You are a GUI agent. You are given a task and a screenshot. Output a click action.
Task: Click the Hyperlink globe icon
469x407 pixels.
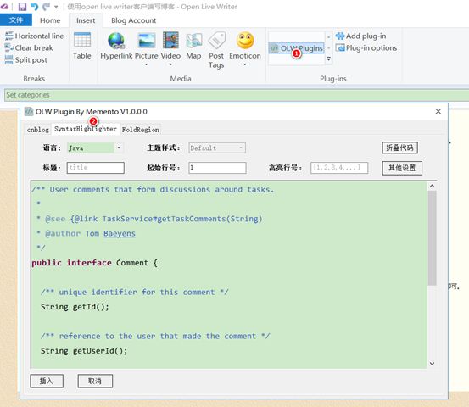click(116, 41)
